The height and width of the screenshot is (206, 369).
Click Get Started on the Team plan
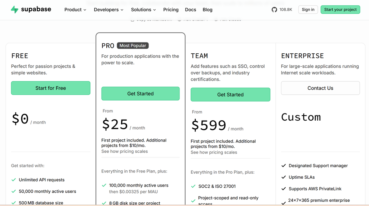(x=230, y=94)
